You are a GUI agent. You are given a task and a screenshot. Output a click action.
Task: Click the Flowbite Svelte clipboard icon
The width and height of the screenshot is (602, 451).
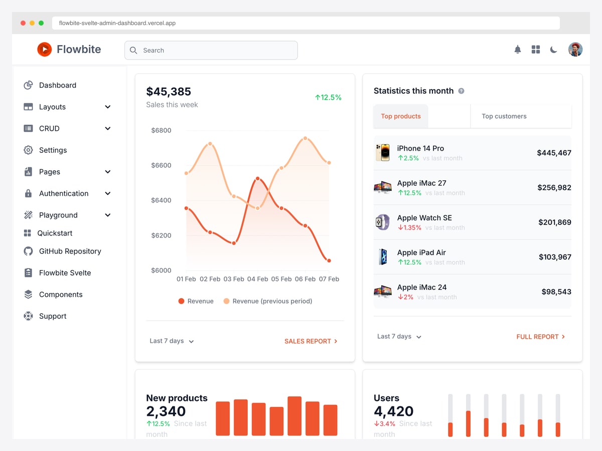point(28,273)
